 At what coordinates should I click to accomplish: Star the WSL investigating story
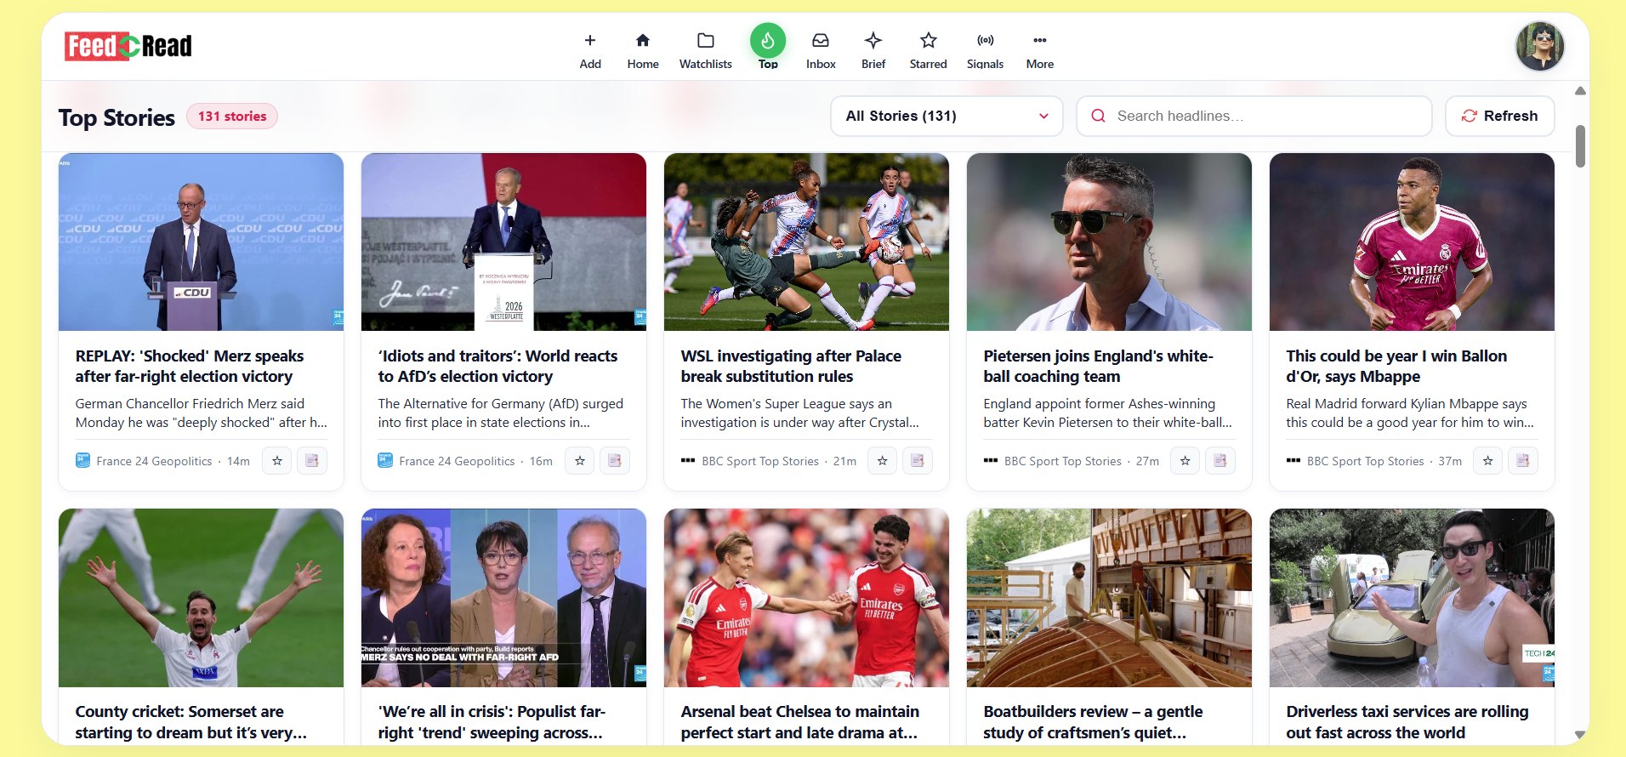[x=883, y=461]
